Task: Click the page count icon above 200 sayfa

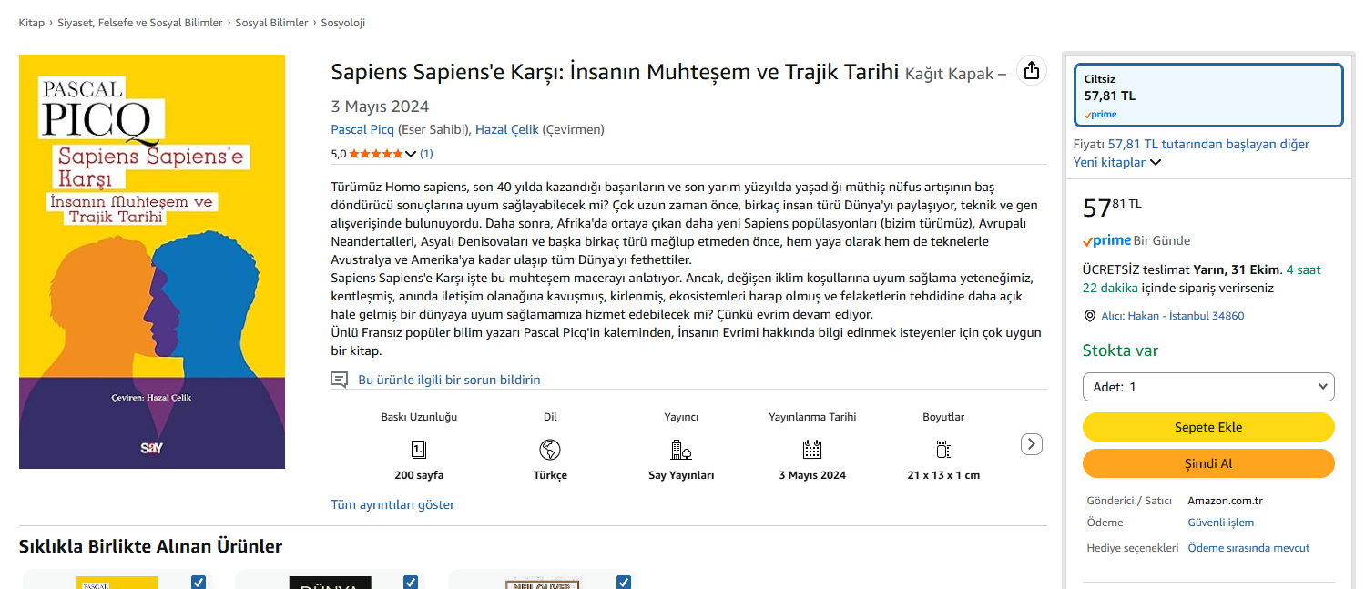Action: (419, 449)
